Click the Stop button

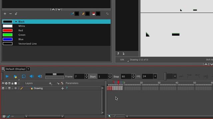(116, 76)
